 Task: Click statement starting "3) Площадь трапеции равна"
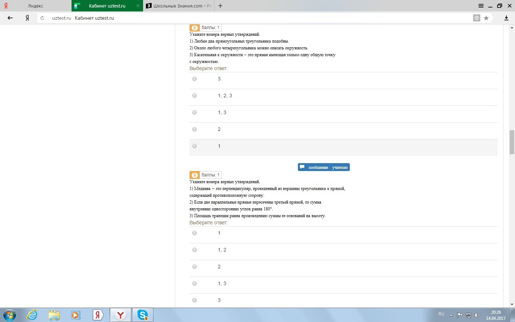(x=257, y=216)
